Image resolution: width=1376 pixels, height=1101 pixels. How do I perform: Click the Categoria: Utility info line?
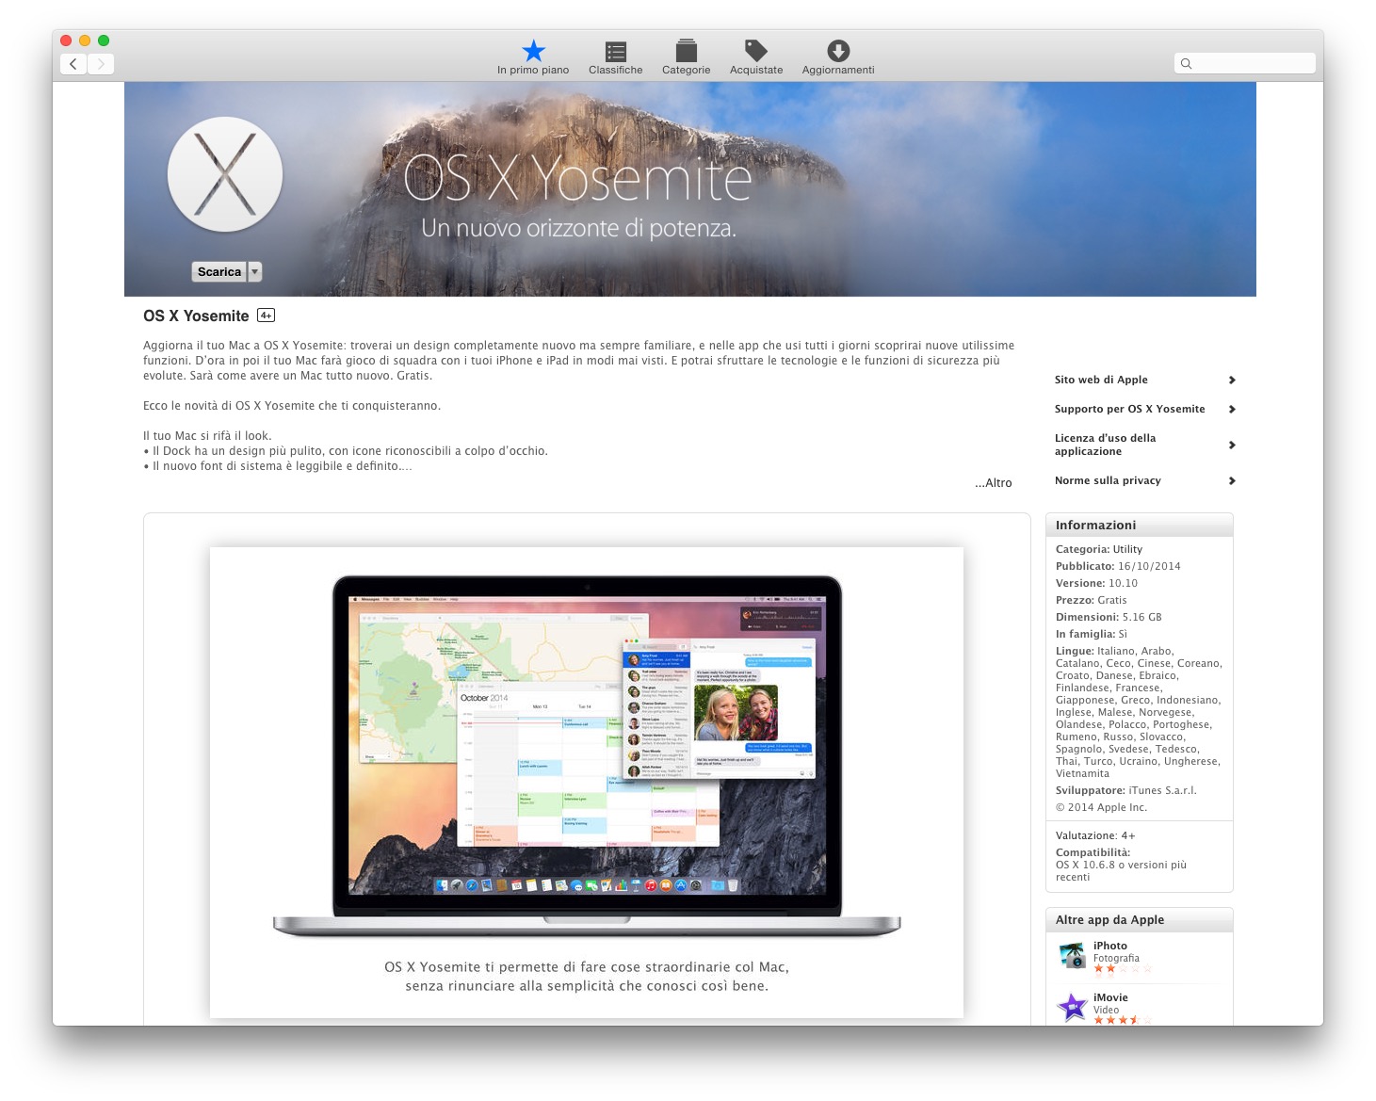pos(1099,549)
